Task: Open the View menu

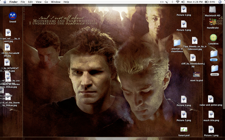Action: coord(39,2)
